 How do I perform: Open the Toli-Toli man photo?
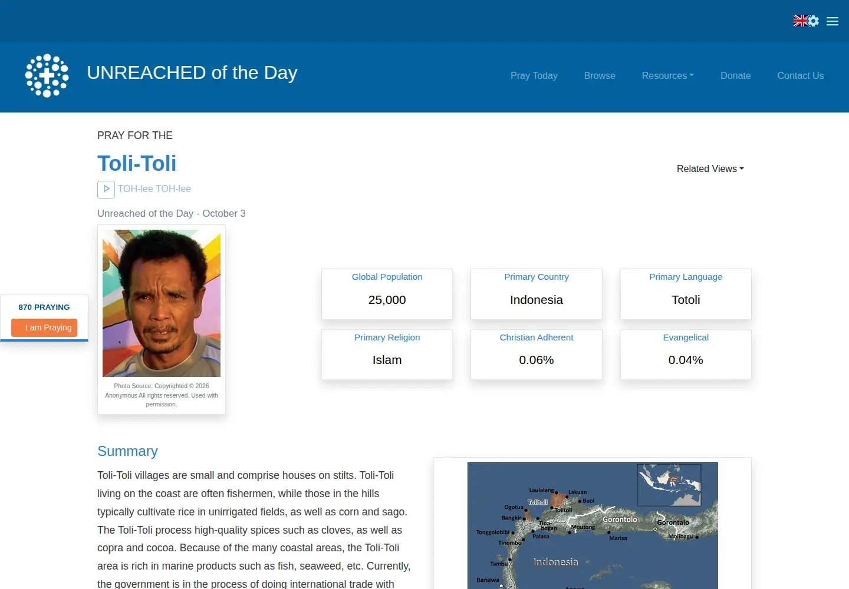[x=162, y=303]
